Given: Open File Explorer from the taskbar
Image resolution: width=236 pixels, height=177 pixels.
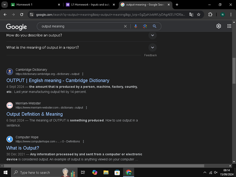Looking at the screenshot, I should pyautogui.click(x=106, y=172).
